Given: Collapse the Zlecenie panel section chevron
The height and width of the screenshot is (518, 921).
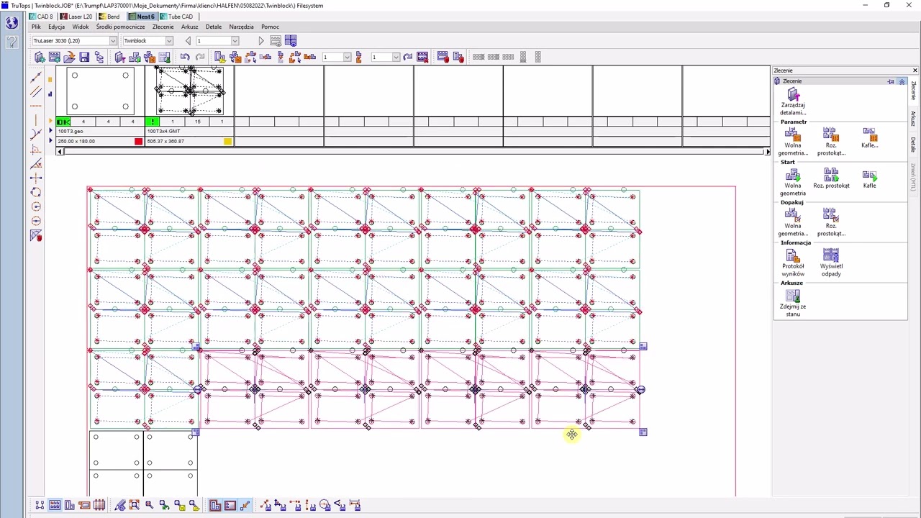Looking at the screenshot, I should click(902, 81).
